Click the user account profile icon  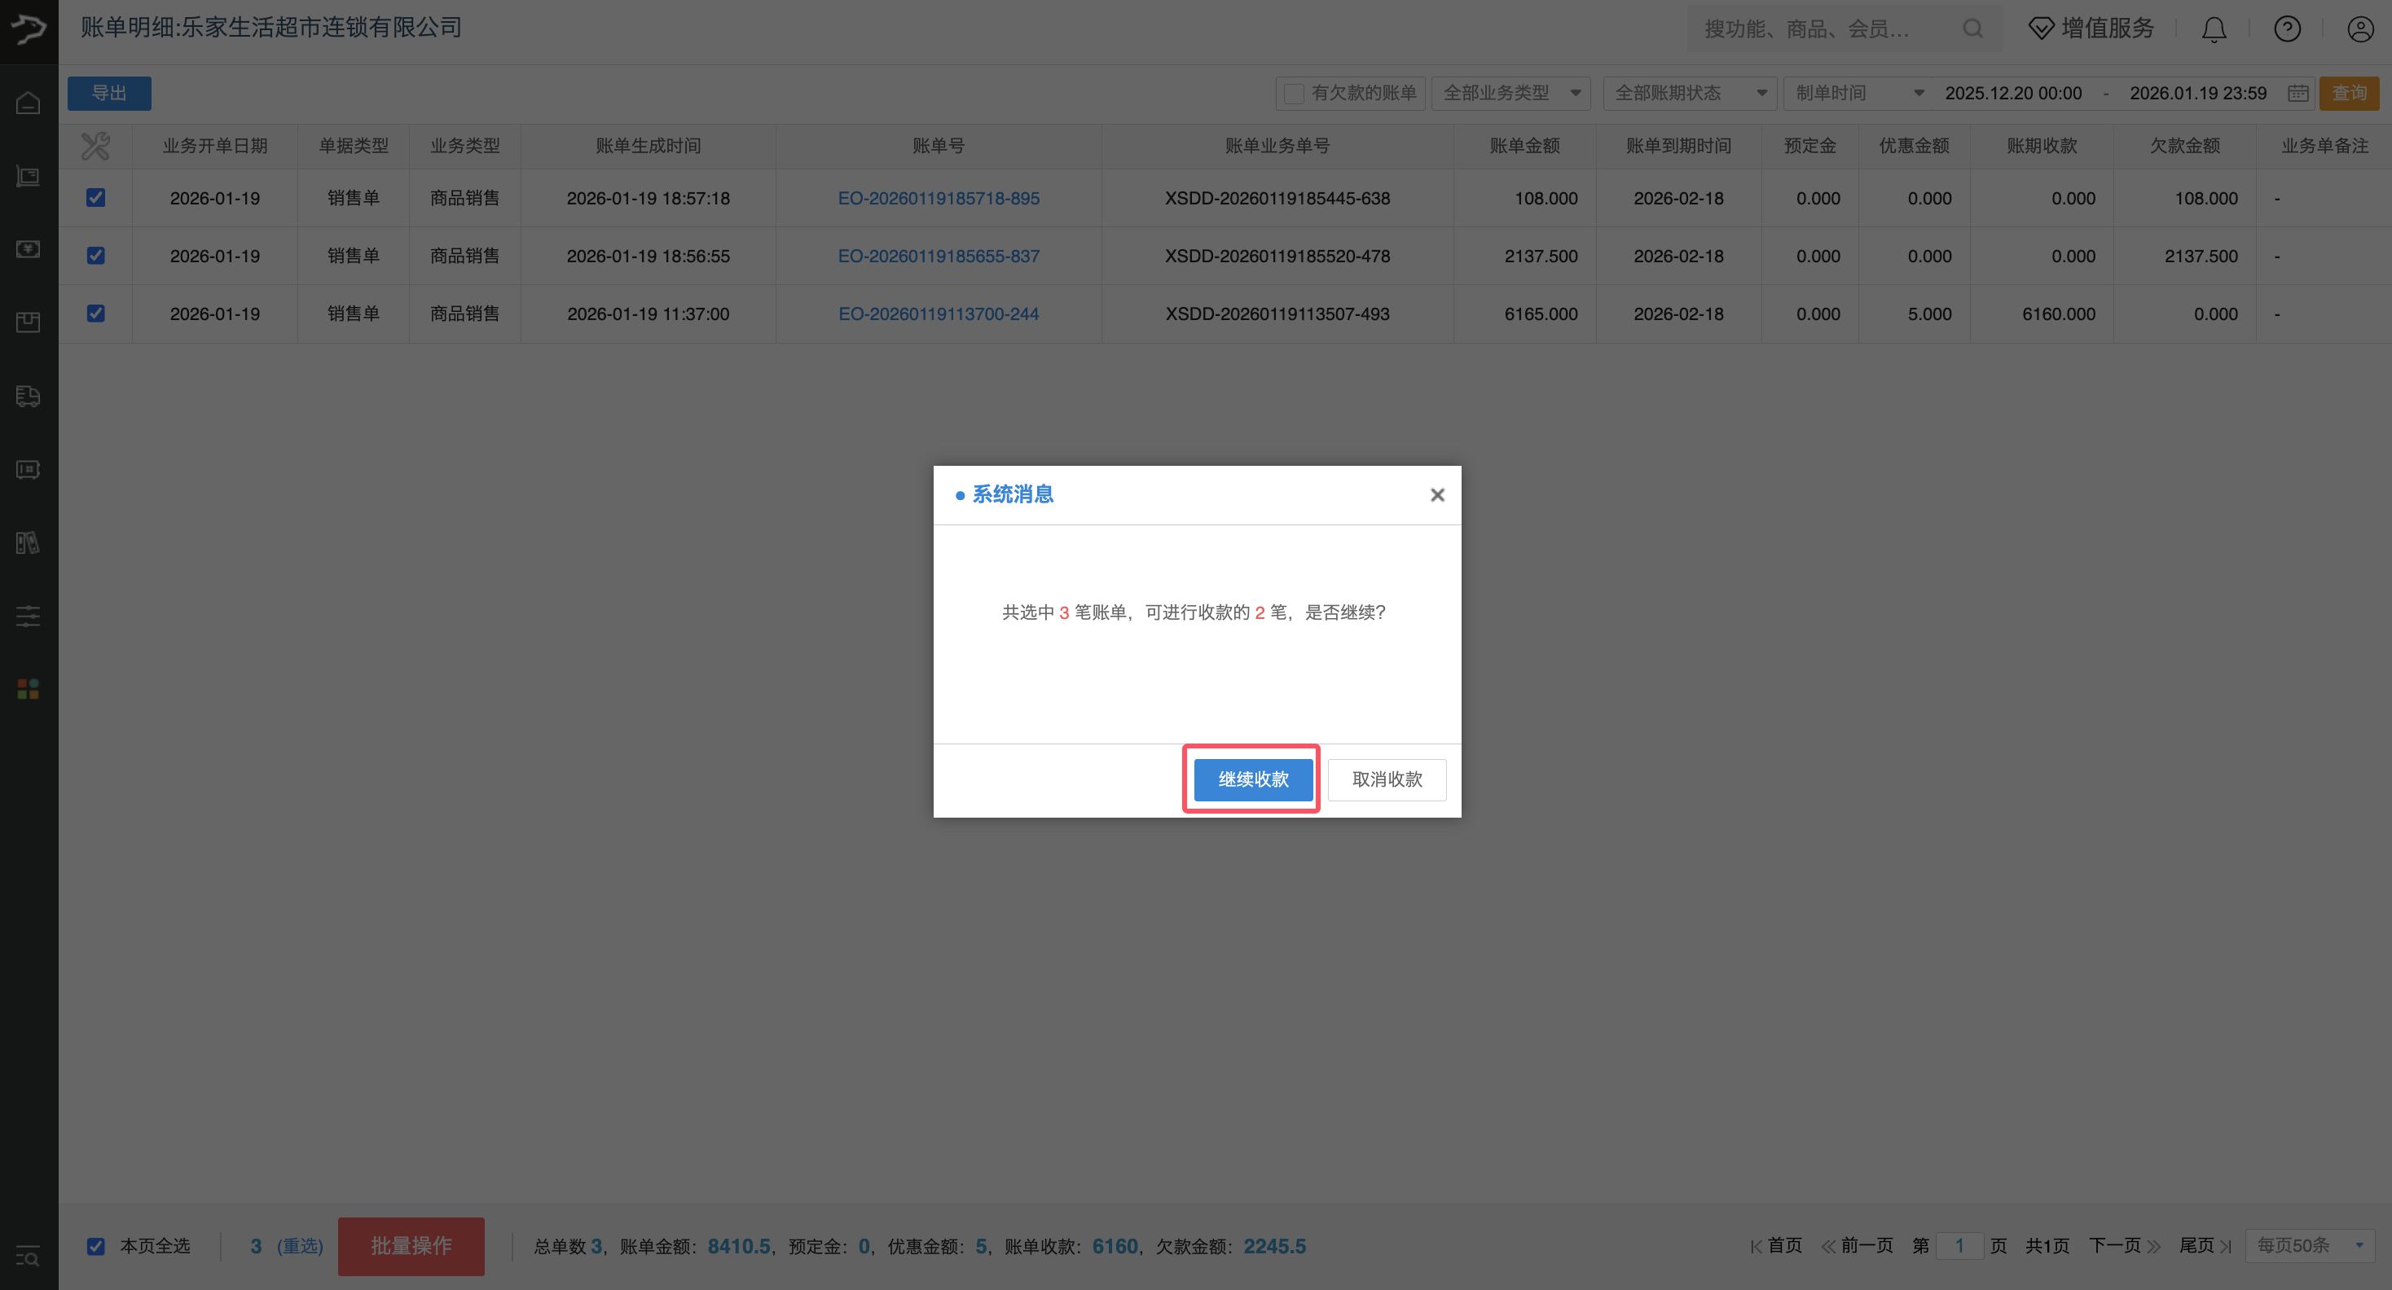[2359, 29]
